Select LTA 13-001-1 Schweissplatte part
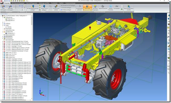Screen dimensions: 171x103 tap(18, 45)
